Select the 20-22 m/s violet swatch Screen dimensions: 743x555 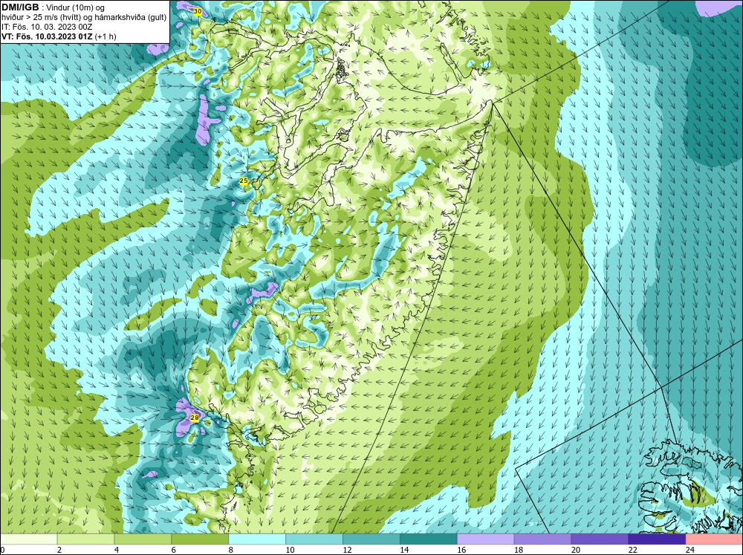click(600, 539)
